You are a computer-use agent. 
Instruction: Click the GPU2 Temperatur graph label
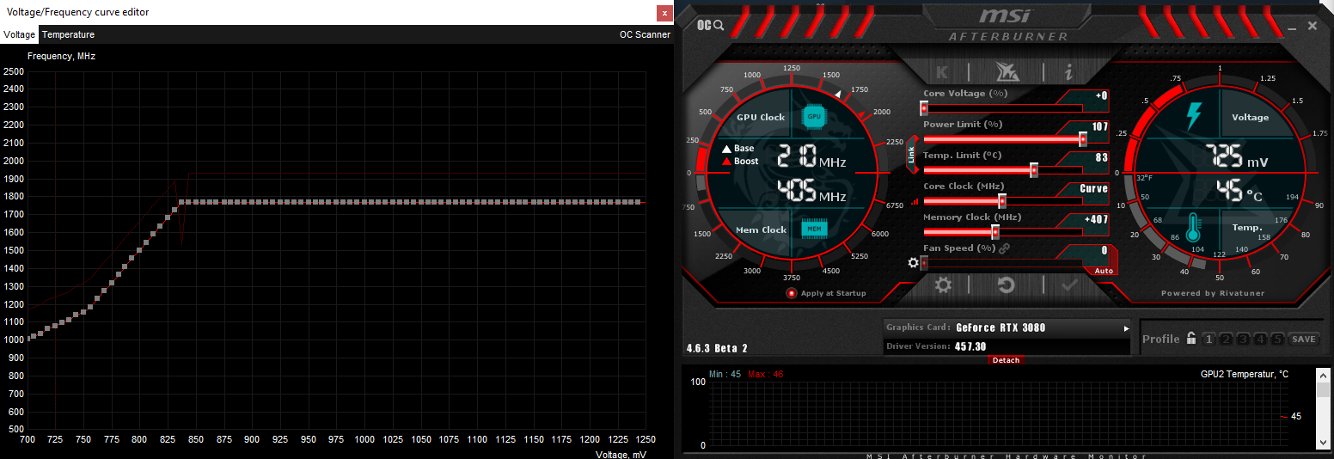[x=1245, y=375]
